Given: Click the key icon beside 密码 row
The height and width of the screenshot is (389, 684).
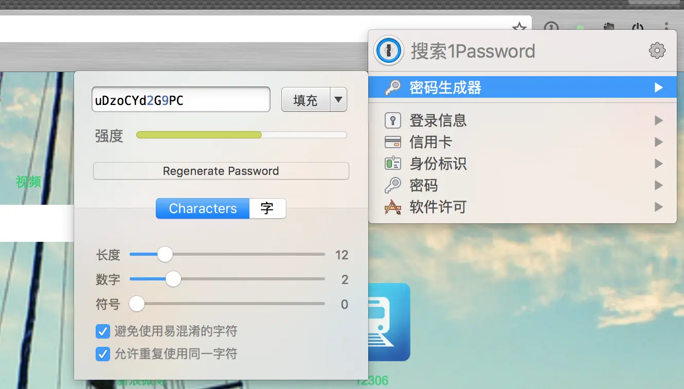Looking at the screenshot, I should (x=393, y=185).
